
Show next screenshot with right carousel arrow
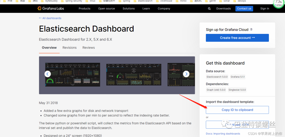click(x=186, y=74)
